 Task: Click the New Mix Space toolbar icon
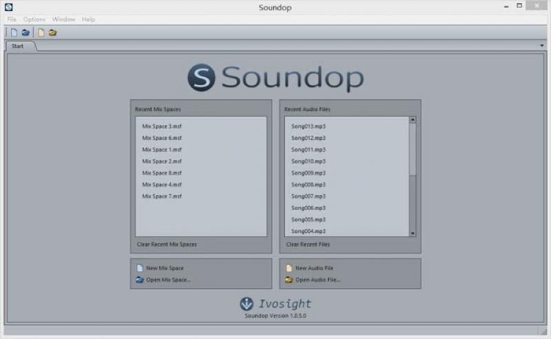pyautogui.click(x=14, y=32)
